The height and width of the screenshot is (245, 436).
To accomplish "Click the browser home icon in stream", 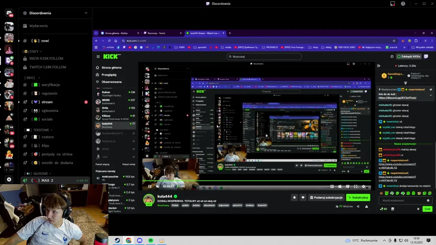I will tap(116, 41).
